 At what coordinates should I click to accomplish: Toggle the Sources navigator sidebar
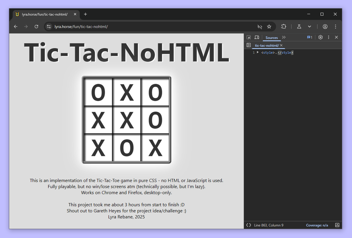(248, 45)
